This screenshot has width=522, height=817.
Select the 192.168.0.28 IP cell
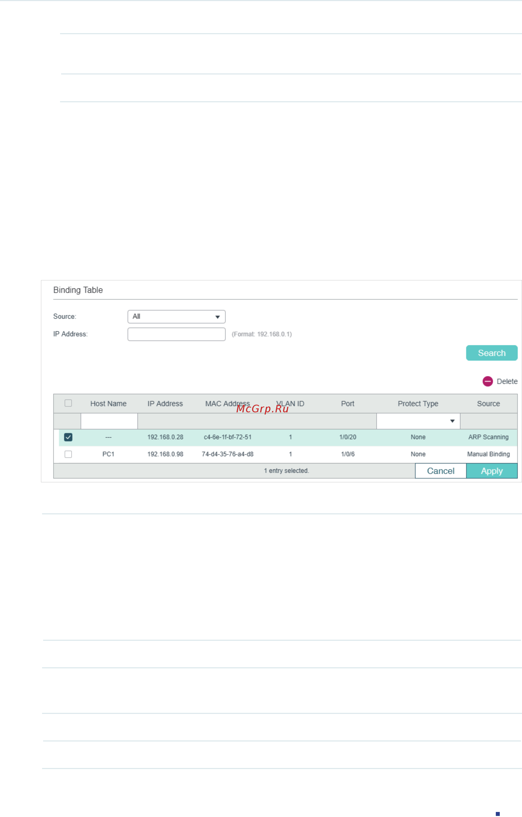(x=165, y=437)
